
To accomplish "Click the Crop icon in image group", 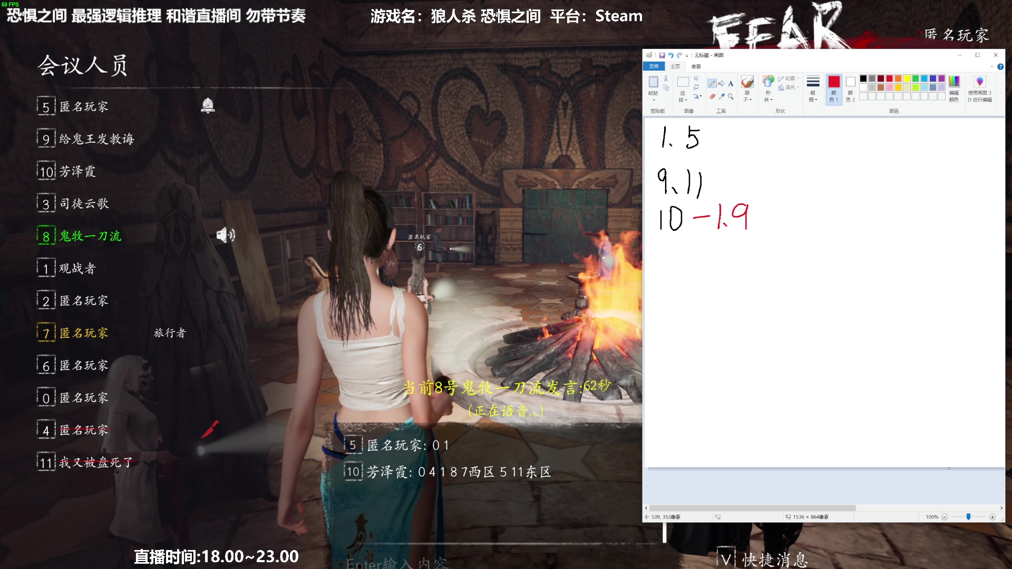I will coord(696,79).
